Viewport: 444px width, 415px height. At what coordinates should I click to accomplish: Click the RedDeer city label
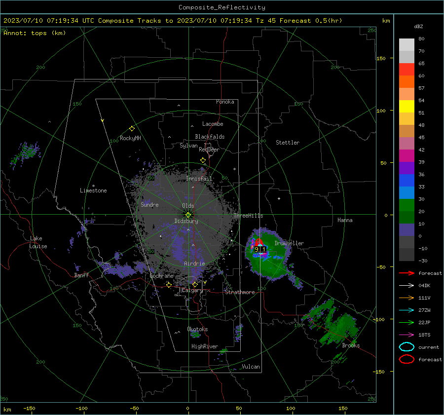pyautogui.click(x=209, y=150)
